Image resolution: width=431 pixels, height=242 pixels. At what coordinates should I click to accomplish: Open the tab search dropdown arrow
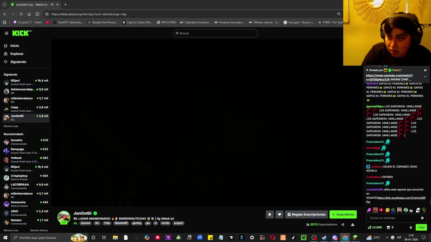[x=4, y=5]
